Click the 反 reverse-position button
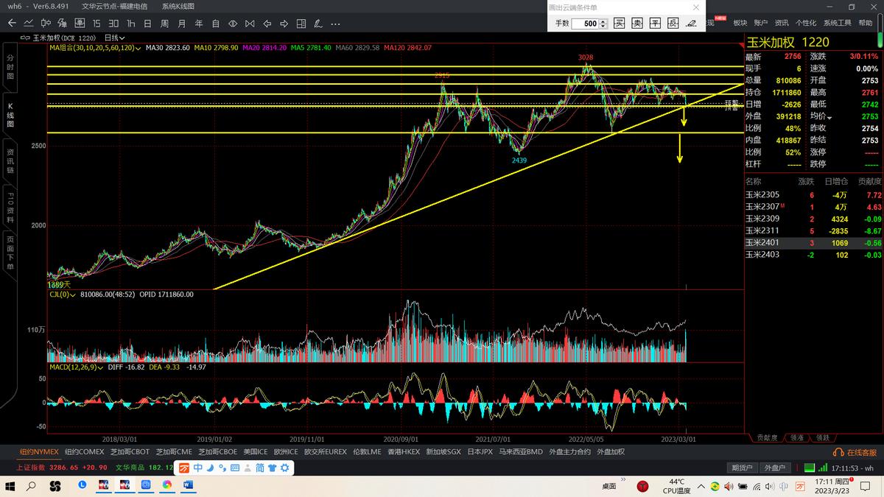884x497 pixels. [x=673, y=24]
